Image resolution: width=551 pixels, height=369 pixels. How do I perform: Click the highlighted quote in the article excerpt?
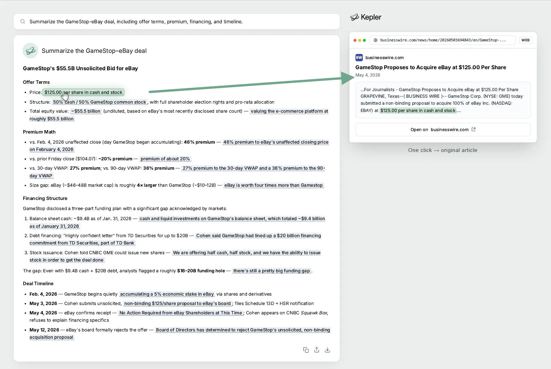click(418, 111)
